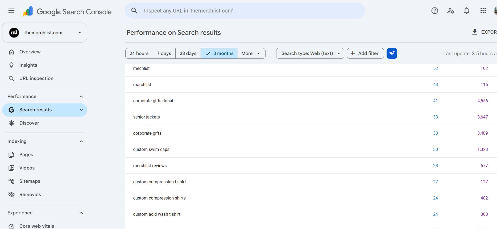Open the Help question mark icon
Screen dimensions: 497x229
click(435, 11)
